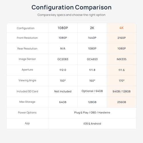The height and width of the screenshot is (143, 143).
Task: Select the 4K column header
Action: pyautogui.click(x=122, y=28)
